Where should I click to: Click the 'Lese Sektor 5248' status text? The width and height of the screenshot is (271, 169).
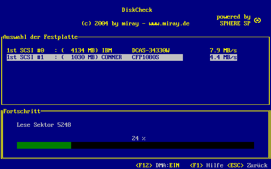44,125
